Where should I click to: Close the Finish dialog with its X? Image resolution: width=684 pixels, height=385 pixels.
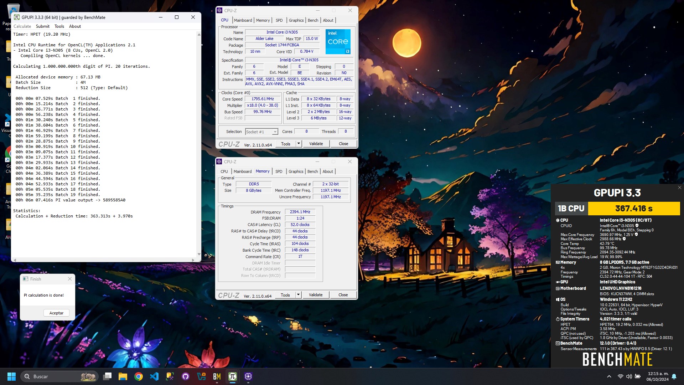pyautogui.click(x=70, y=279)
